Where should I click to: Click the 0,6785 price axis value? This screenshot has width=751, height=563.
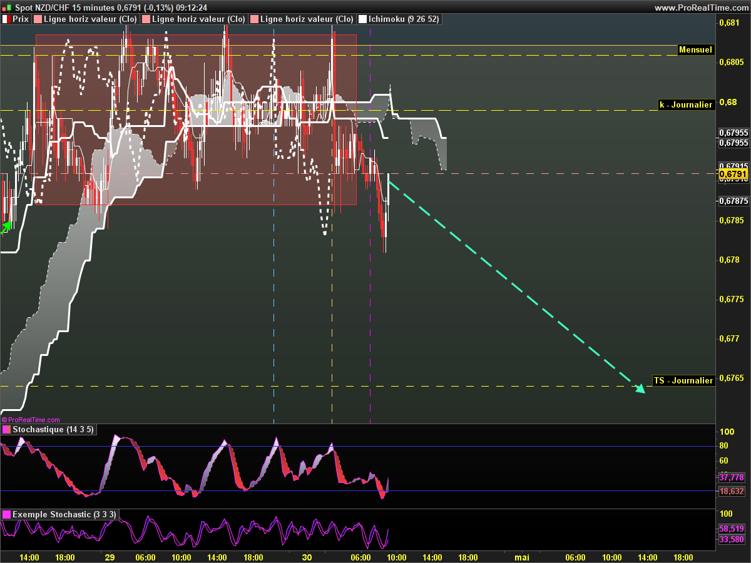pyautogui.click(x=732, y=220)
